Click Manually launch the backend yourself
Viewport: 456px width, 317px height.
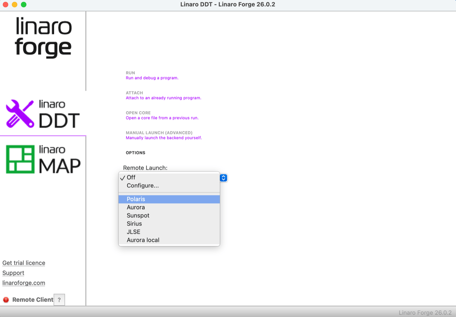(164, 138)
